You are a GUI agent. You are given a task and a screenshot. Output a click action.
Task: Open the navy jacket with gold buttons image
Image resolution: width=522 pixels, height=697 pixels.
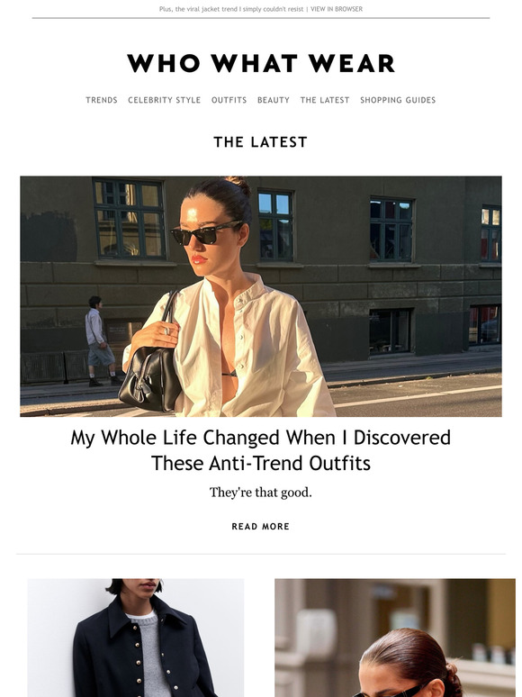(x=136, y=638)
